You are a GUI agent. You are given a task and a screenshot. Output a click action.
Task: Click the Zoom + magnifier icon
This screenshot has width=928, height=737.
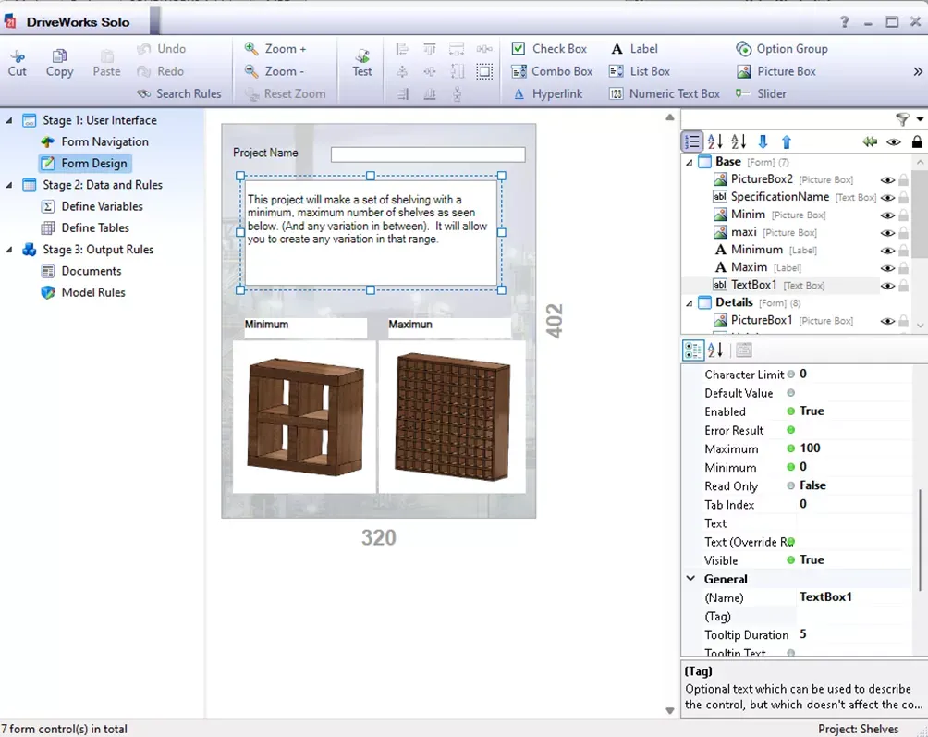[x=251, y=48]
